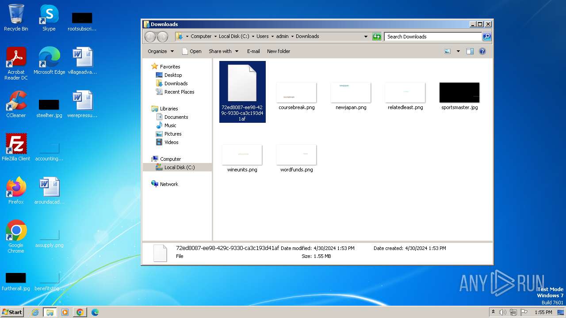This screenshot has height=318, width=566.
Task: Select the villageadva... Word document on desktop
Action: click(82, 61)
